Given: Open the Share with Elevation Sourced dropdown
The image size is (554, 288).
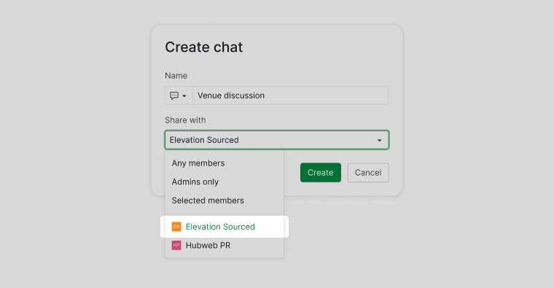Looking at the screenshot, I should (277, 140).
